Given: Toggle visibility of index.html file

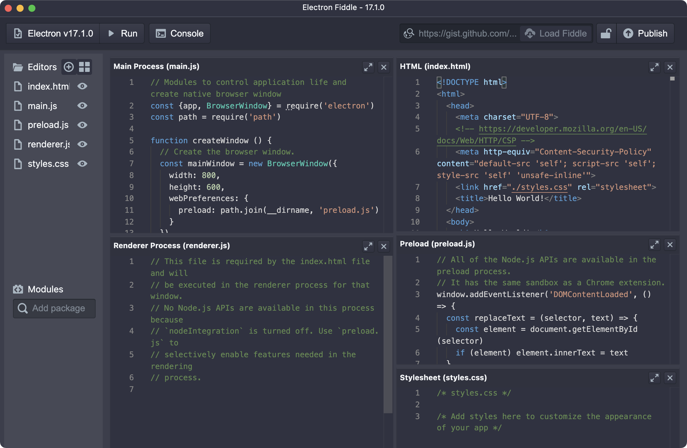Looking at the screenshot, I should coord(83,85).
